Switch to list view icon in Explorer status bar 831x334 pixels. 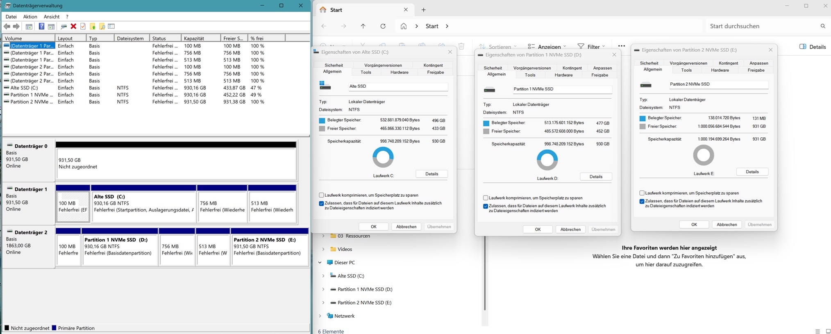pos(817,331)
